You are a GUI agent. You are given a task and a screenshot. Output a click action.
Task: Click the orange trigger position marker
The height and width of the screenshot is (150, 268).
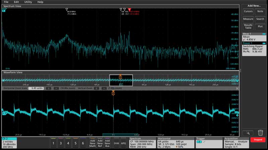113,93
